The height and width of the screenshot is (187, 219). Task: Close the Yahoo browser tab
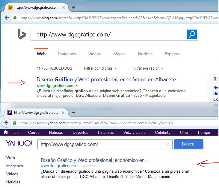tap(63, 113)
